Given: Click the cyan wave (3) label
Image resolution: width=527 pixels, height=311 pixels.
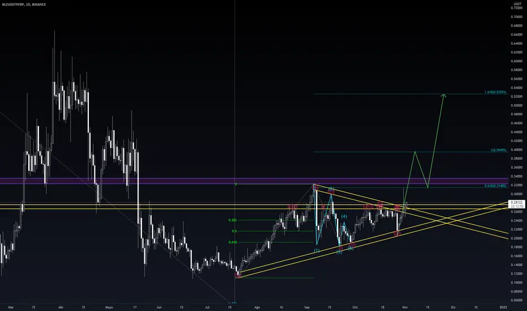Looking at the screenshot, I should point(339,252).
